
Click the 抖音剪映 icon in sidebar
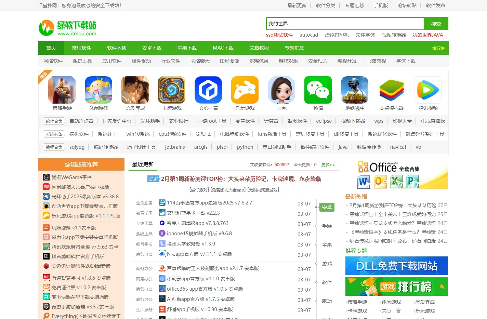[46, 256]
